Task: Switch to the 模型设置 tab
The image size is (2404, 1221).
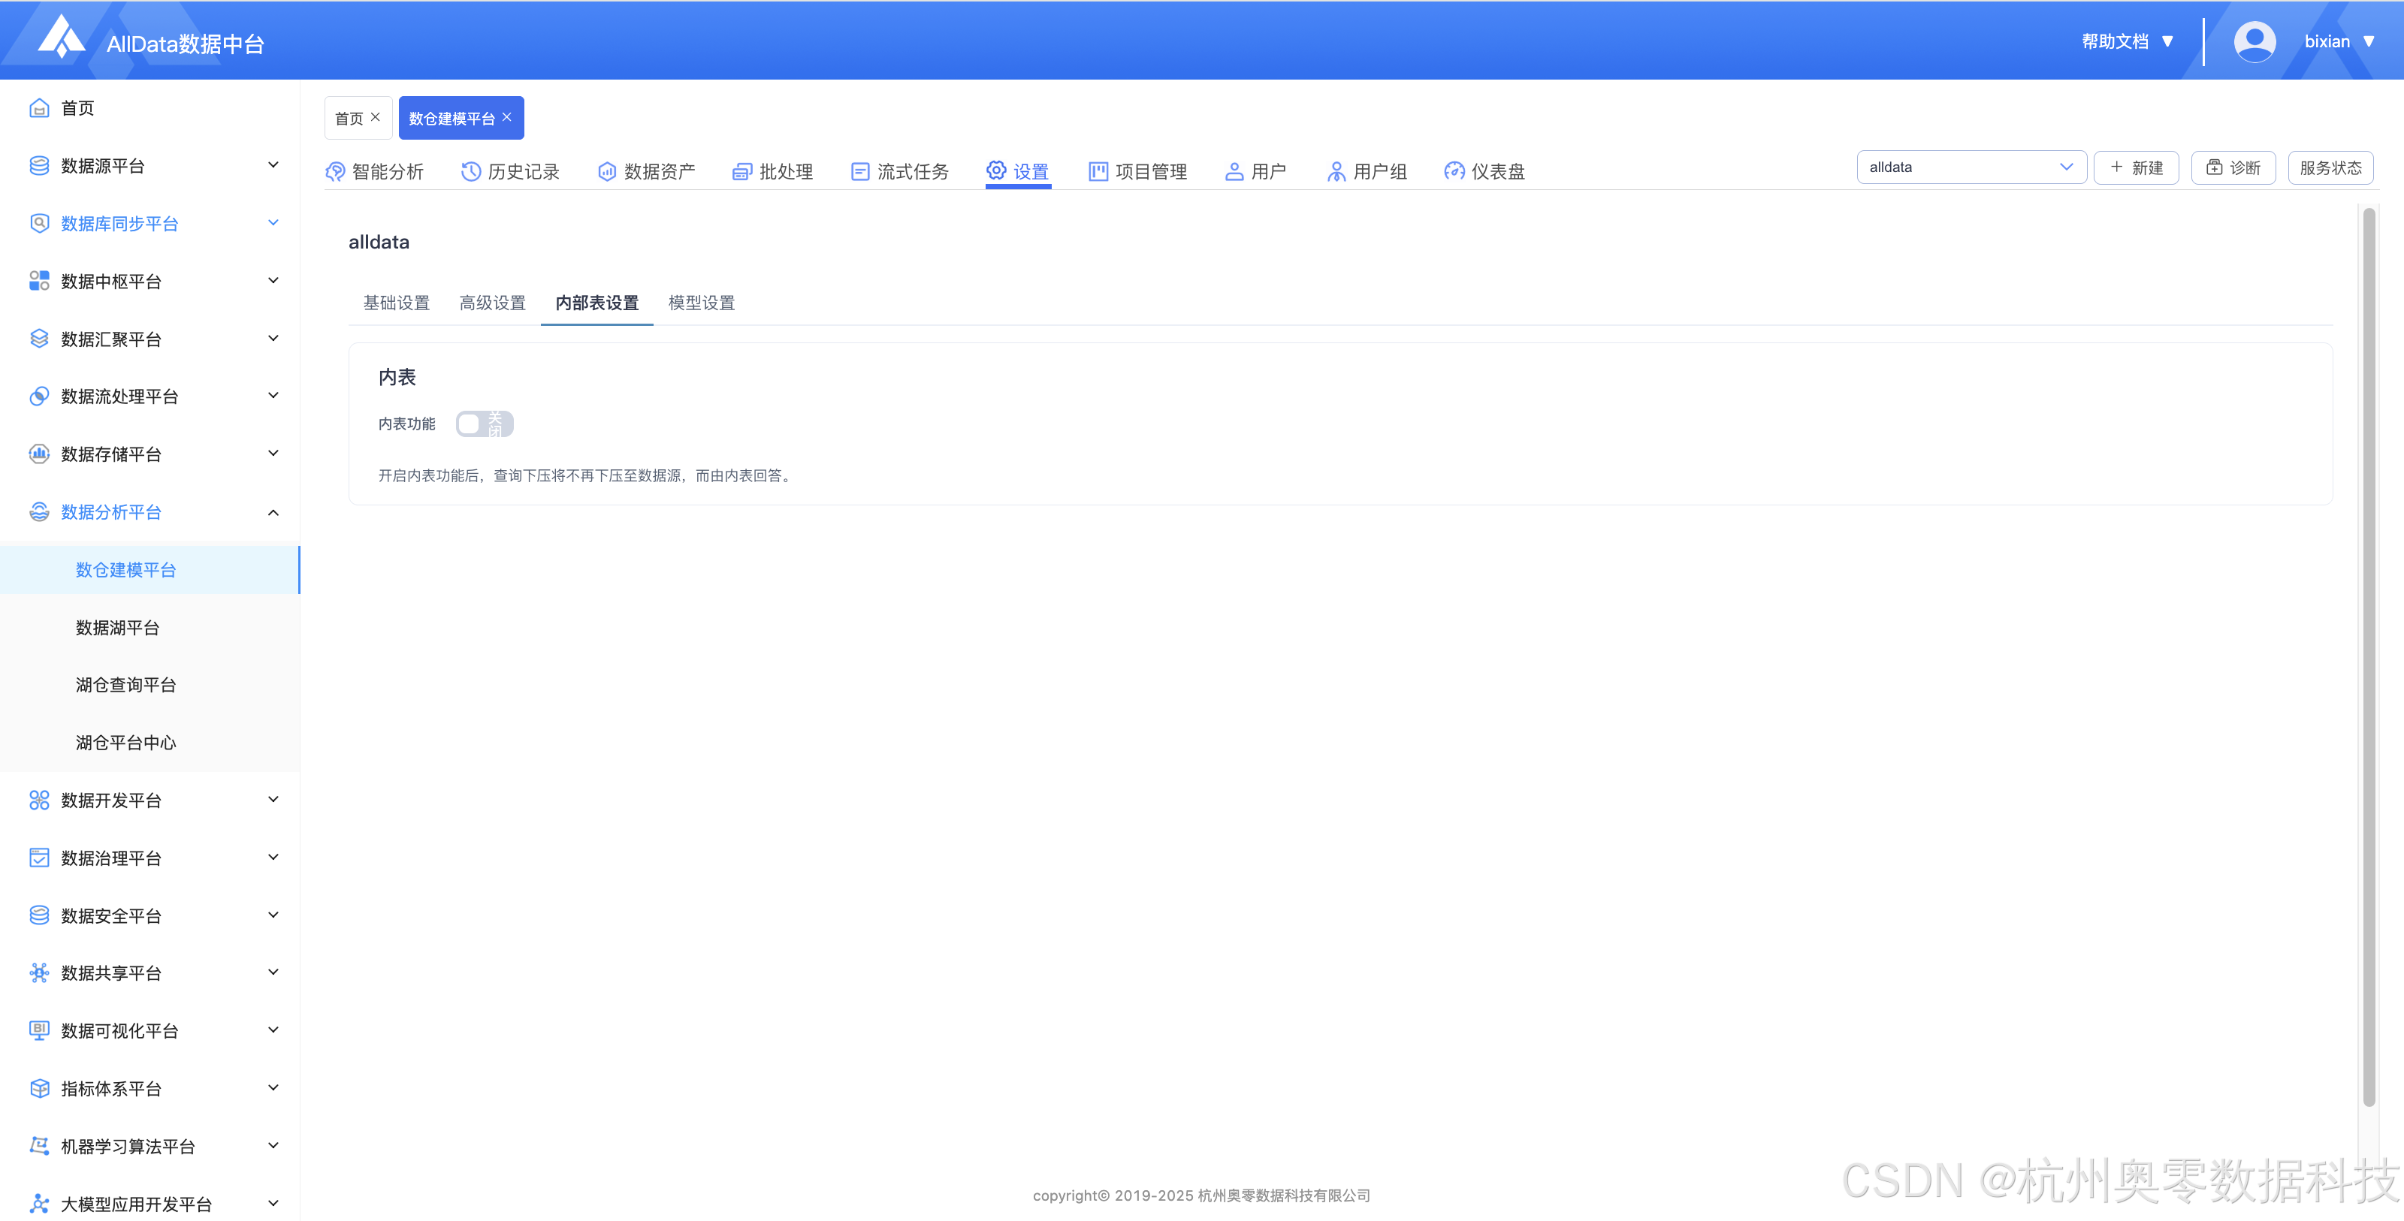Action: pos(702,303)
